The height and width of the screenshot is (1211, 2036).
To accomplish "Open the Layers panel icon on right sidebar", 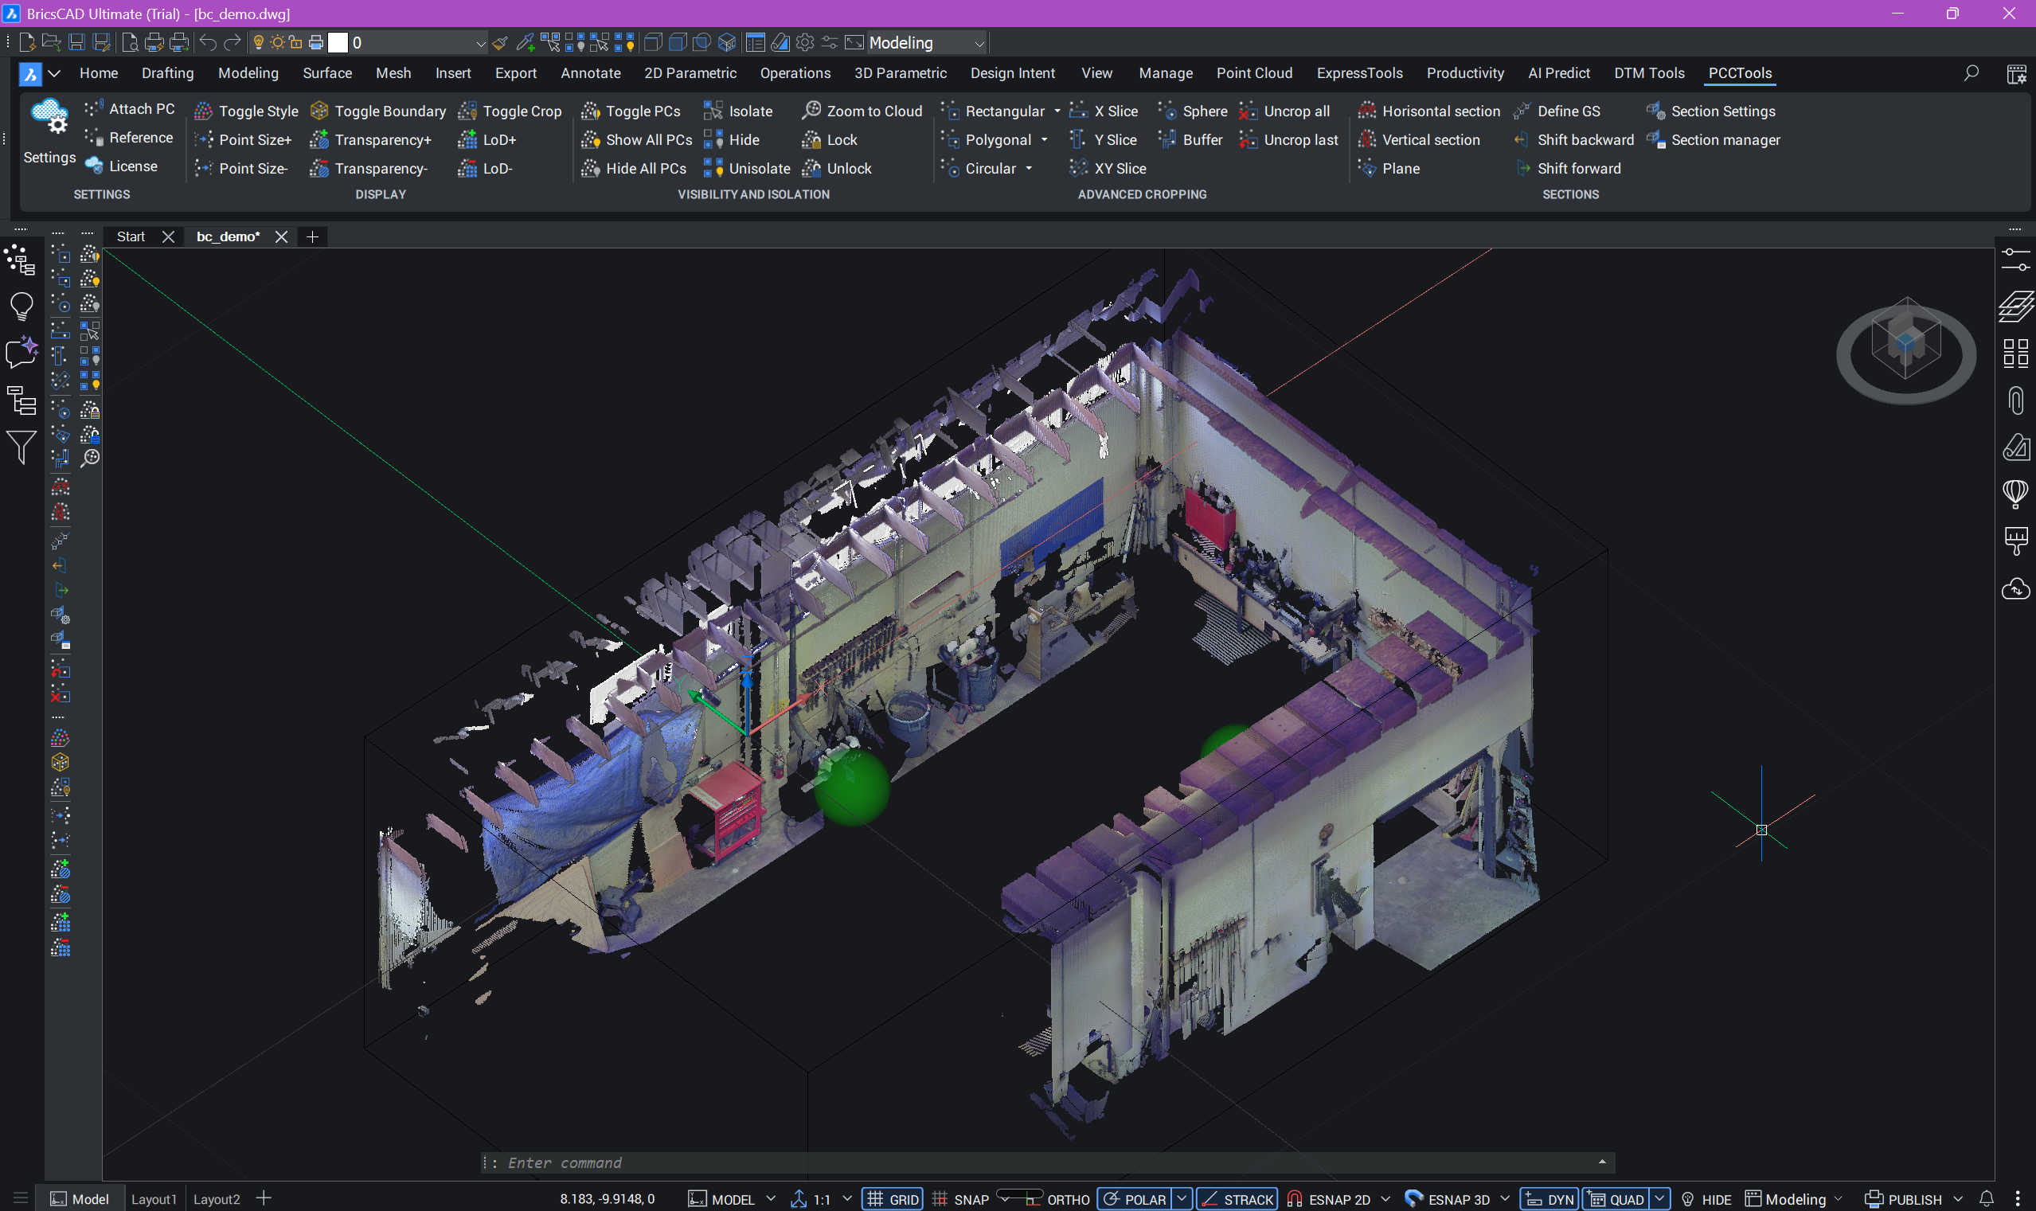I will tap(2015, 306).
